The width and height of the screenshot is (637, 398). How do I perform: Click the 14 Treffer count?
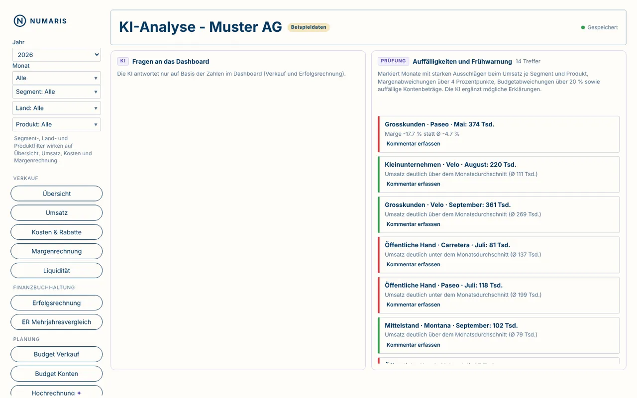[x=528, y=62]
